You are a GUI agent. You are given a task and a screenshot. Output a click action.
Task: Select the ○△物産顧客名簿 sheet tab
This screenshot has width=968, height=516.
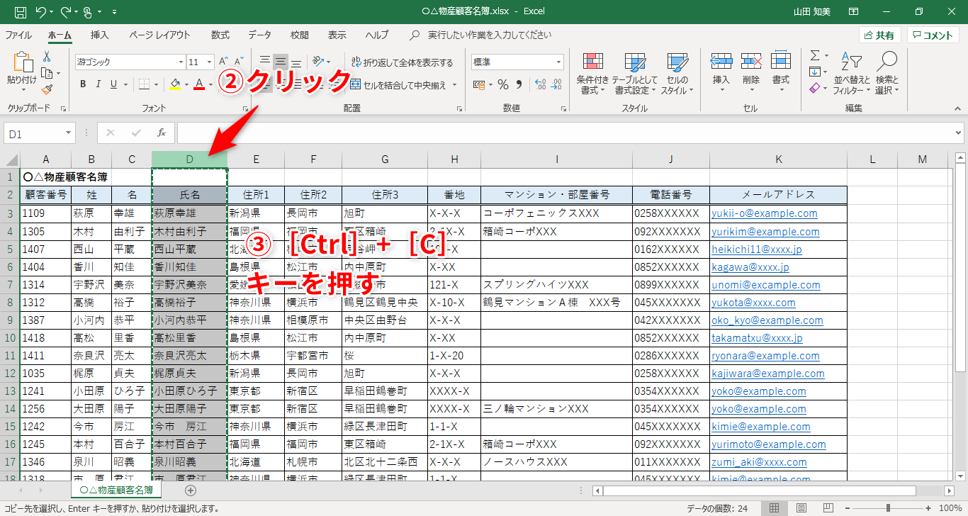click(x=117, y=490)
